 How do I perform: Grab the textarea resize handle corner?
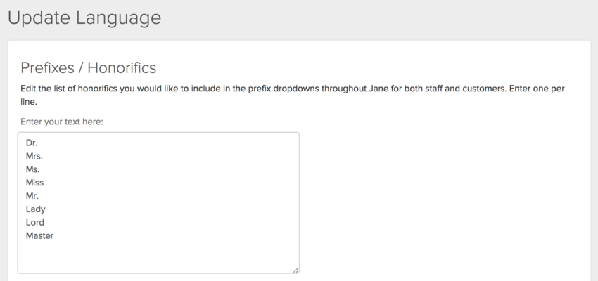pyautogui.click(x=295, y=269)
